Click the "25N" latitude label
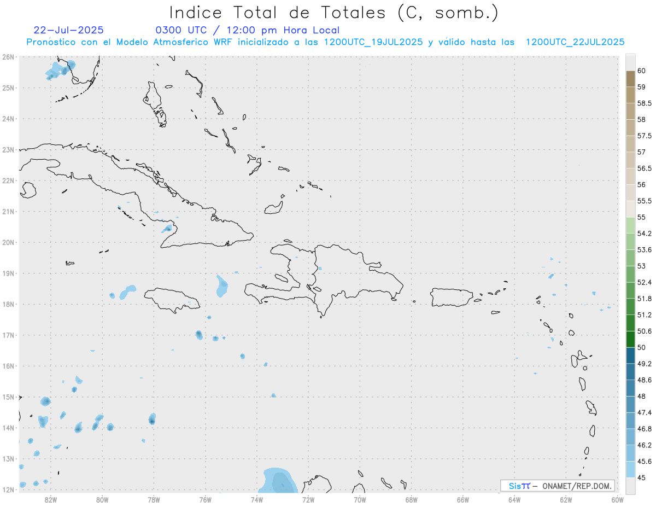Screen dimensions: 656x507 (x=8, y=88)
